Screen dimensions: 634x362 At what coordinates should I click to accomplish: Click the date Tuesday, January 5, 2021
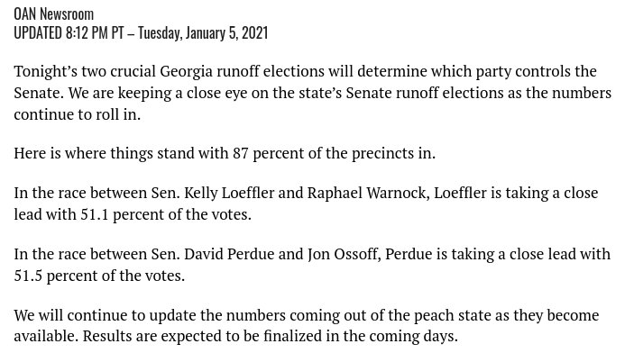(x=203, y=33)
